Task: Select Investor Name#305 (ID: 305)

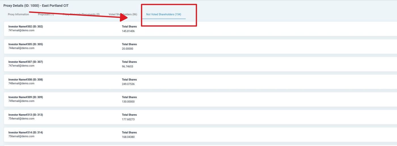Action: 26,44
